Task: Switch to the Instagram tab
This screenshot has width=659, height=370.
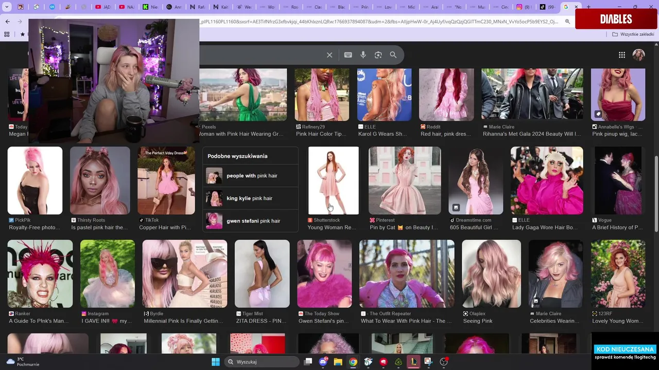Action: click(x=524, y=7)
